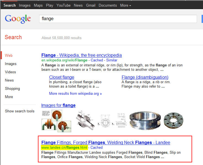Click the red Search heading

13,37
